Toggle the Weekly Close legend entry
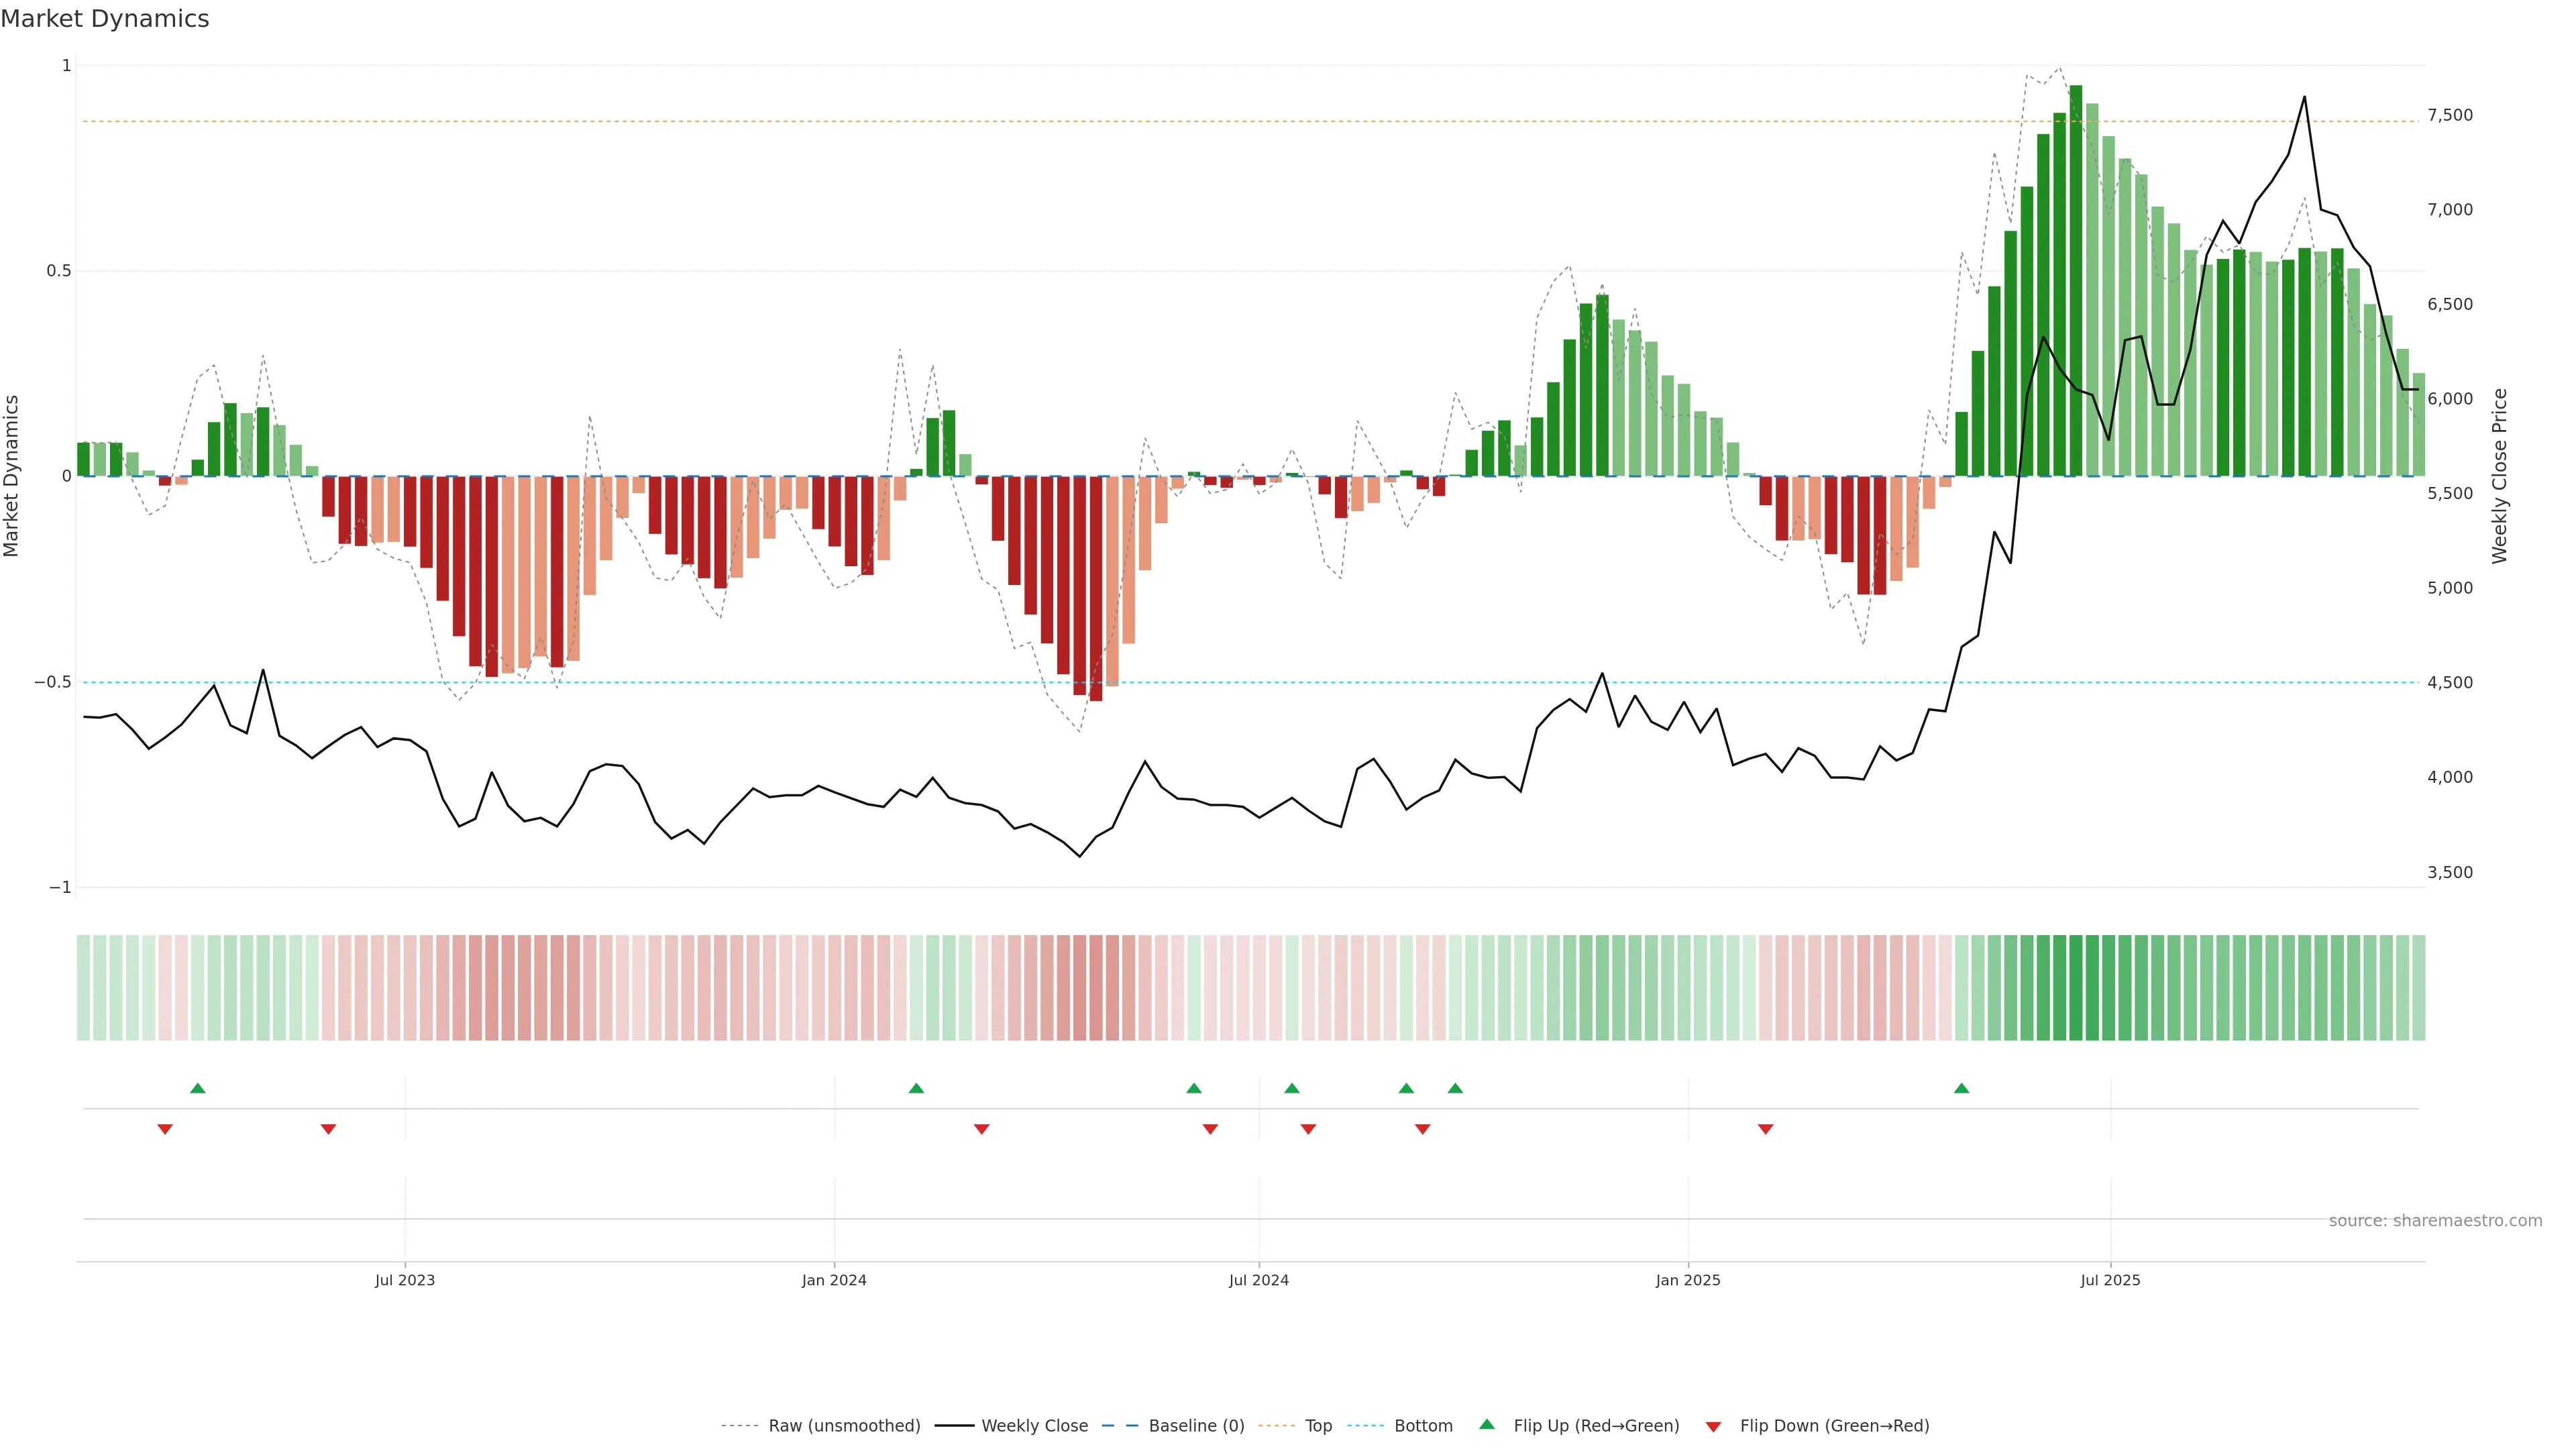2576x1449 pixels. 1034,1426
